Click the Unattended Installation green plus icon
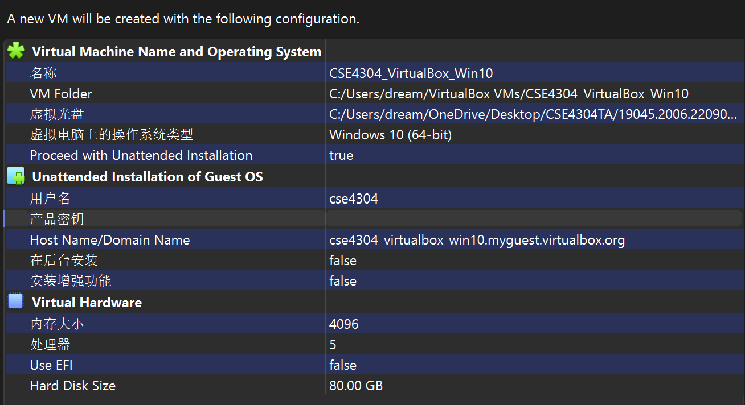This screenshot has width=745, height=405. click(x=16, y=177)
